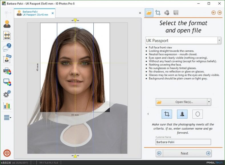The height and width of the screenshot is (165, 225).
Task: Click the printer color settings icon
Action: [x=7, y=71]
